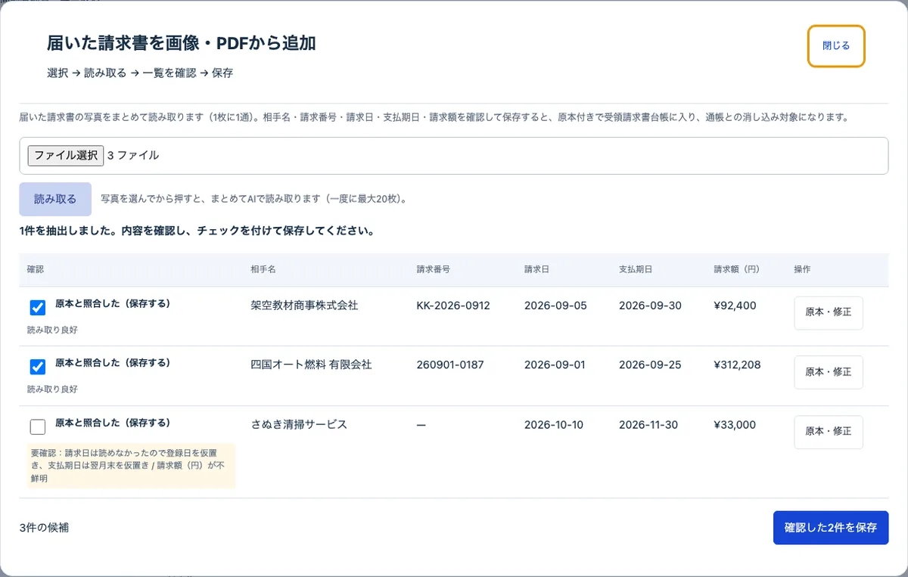Click invoice date 2026-09-01
Screen dimensions: 908x577
[555, 365]
